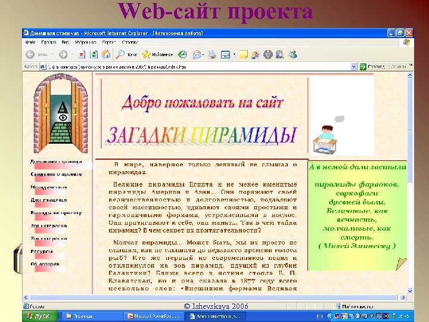This screenshot has height=322, width=429.
Task: Open Favorites with the star icon
Action: click(x=146, y=54)
